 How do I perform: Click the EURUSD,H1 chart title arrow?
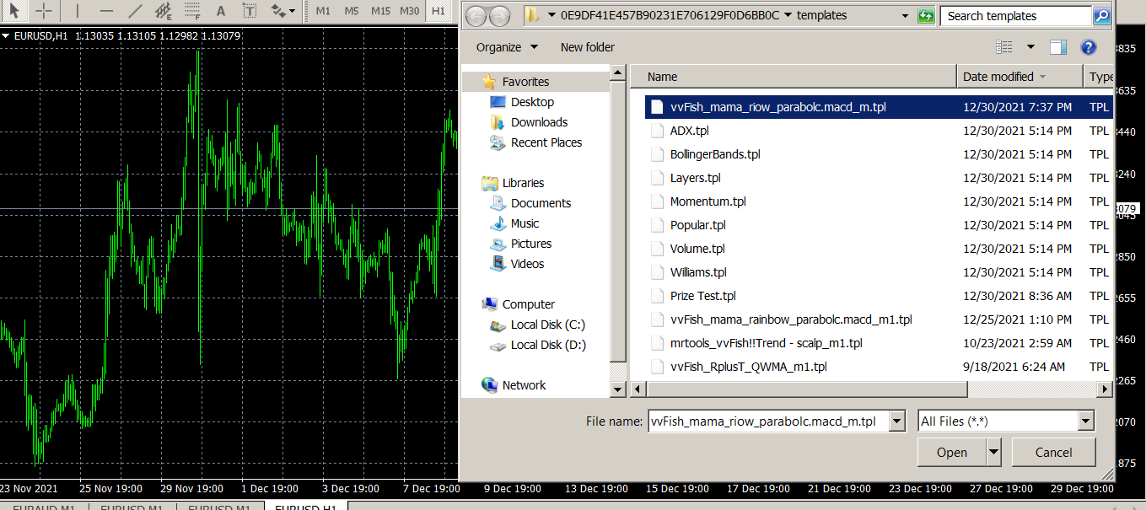coord(6,36)
